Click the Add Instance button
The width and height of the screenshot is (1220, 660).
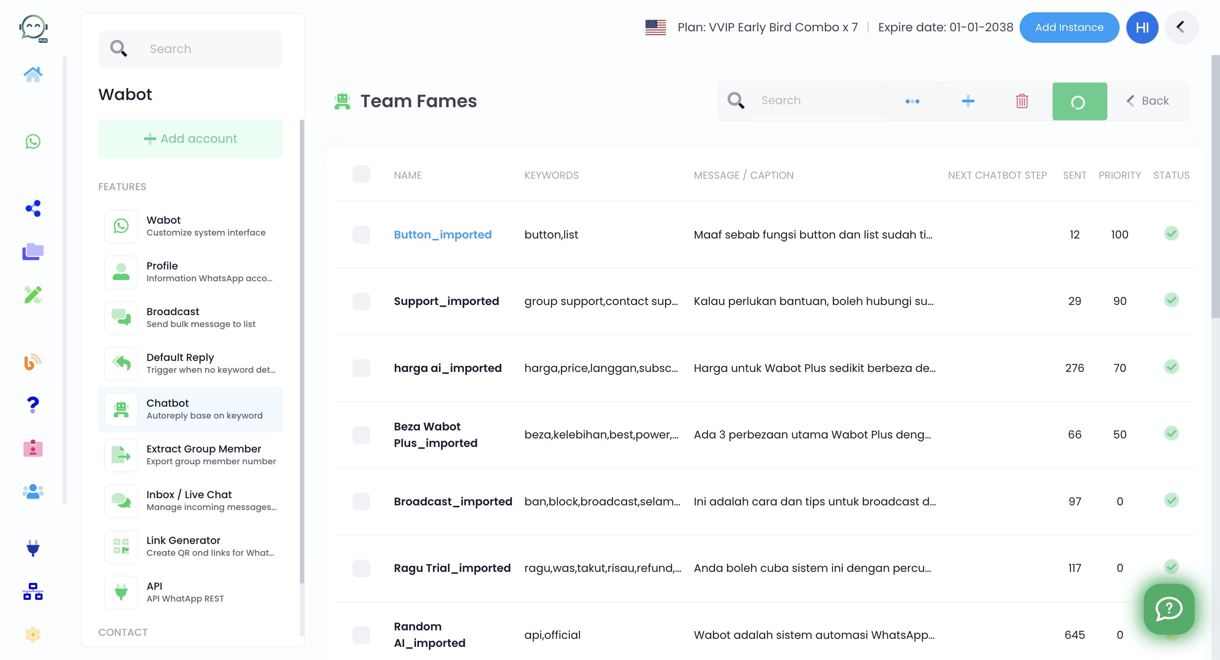(1069, 28)
